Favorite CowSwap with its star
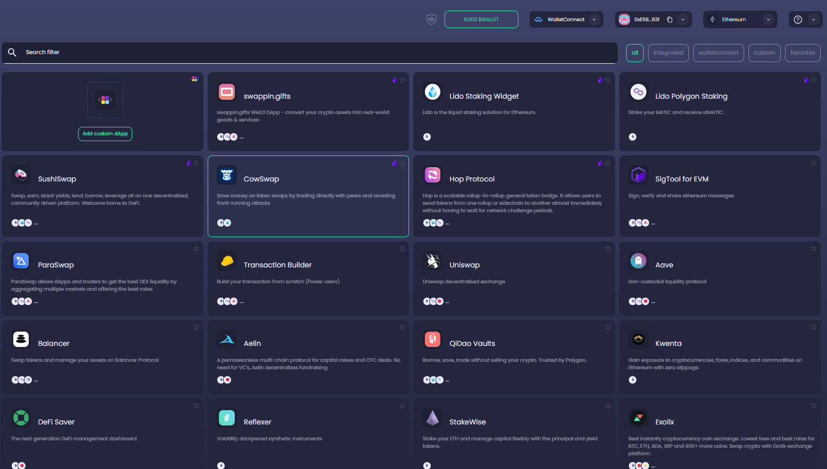Screen dimensions: 827x469 click(x=402, y=163)
